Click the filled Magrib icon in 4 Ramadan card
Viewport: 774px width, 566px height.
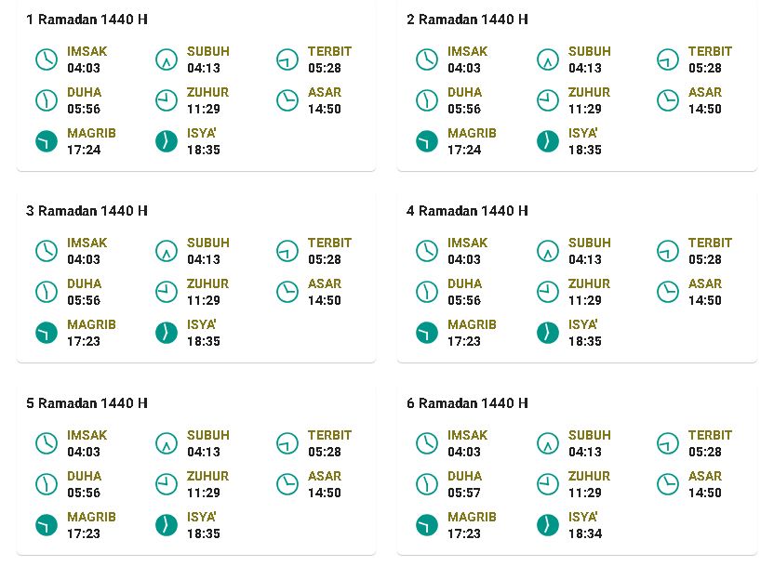[427, 333]
